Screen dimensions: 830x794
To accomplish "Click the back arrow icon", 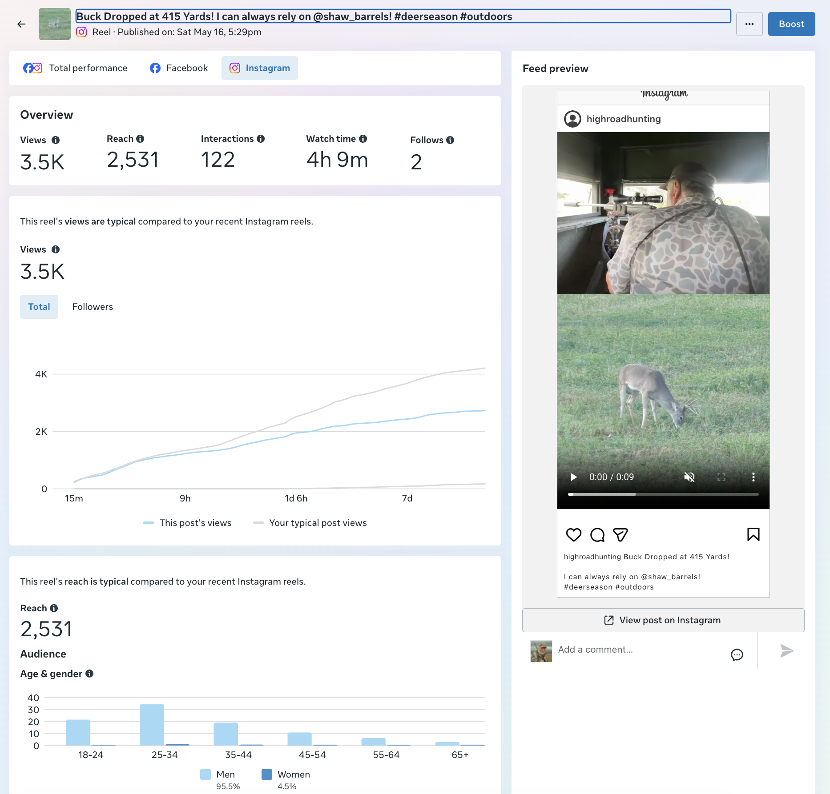I will pos(21,24).
